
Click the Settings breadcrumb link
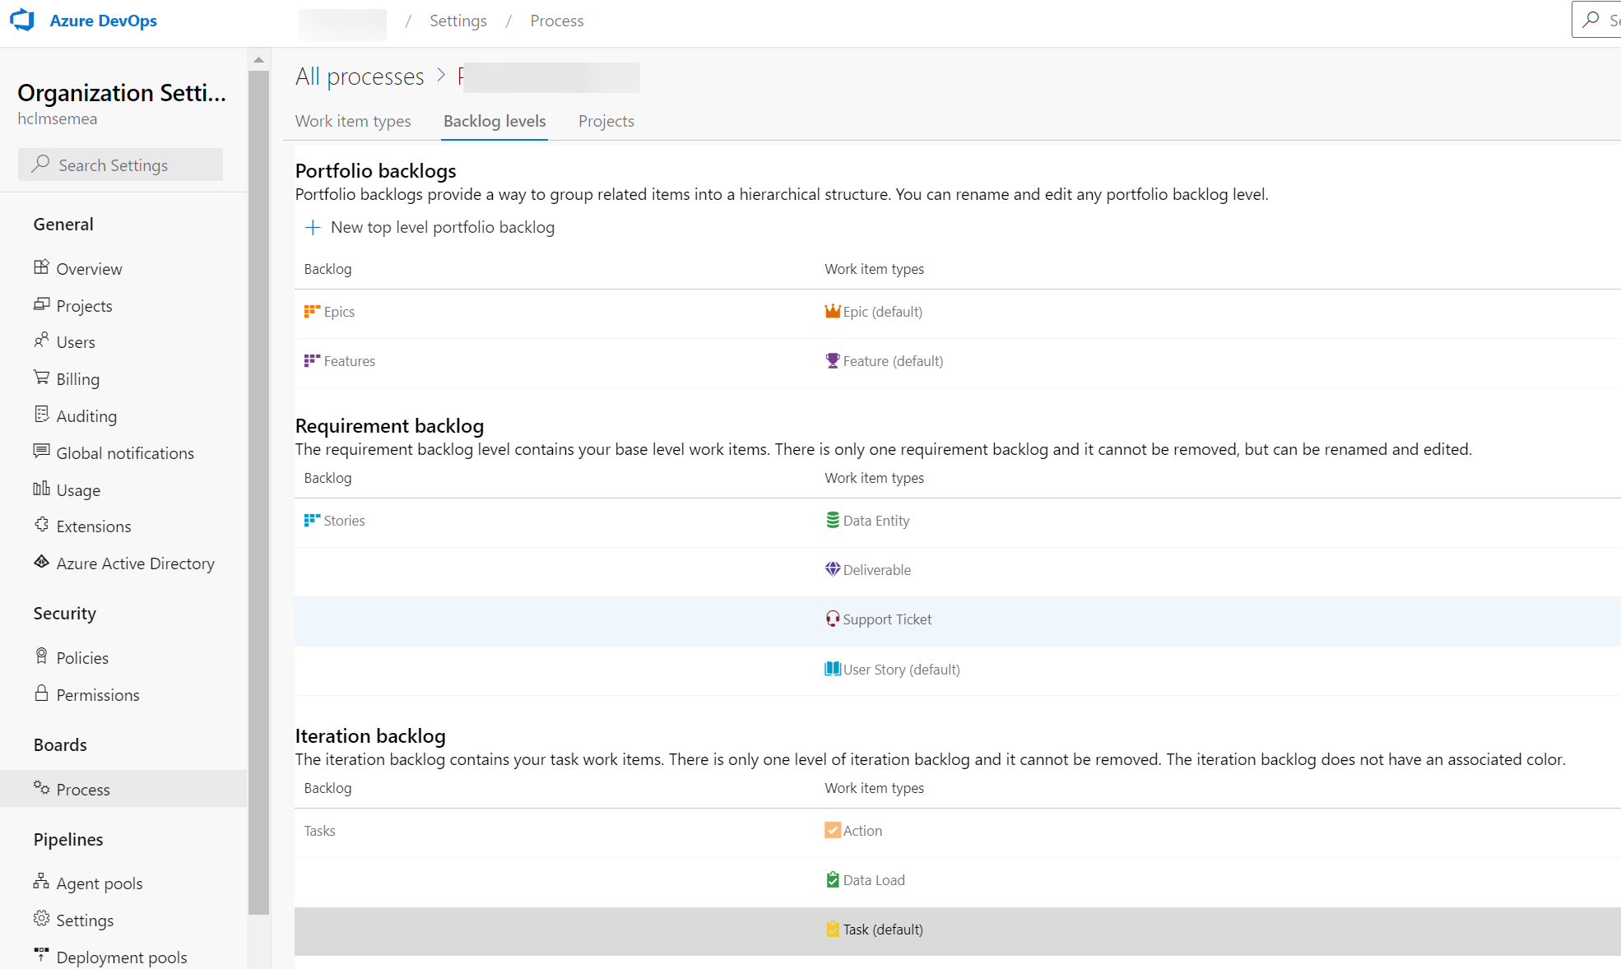(x=458, y=21)
